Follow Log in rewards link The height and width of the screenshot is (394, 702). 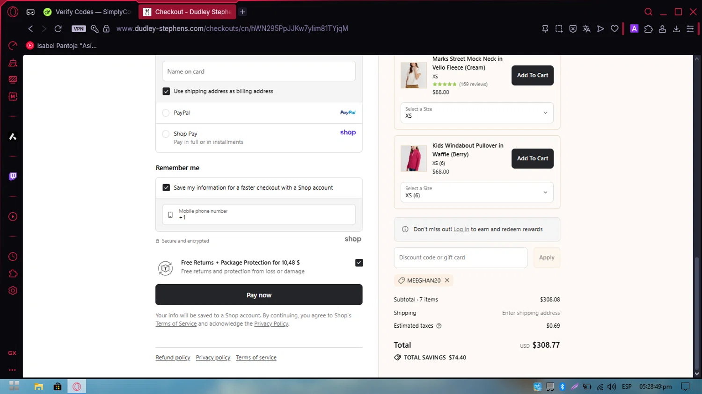click(461, 229)
